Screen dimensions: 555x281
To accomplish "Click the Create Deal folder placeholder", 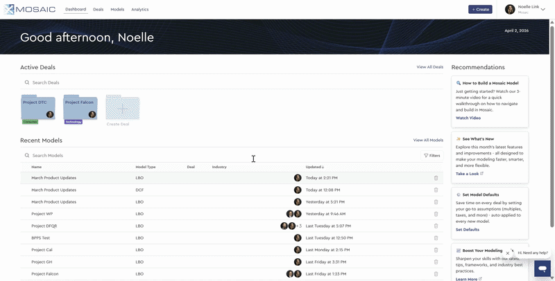I will coord(123,108).
